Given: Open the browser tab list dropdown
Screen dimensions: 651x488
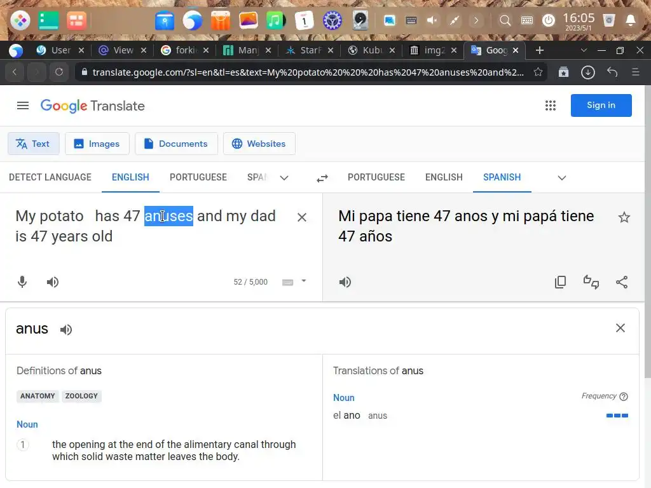Looking at the screenshot, I should tap(584, 50).
